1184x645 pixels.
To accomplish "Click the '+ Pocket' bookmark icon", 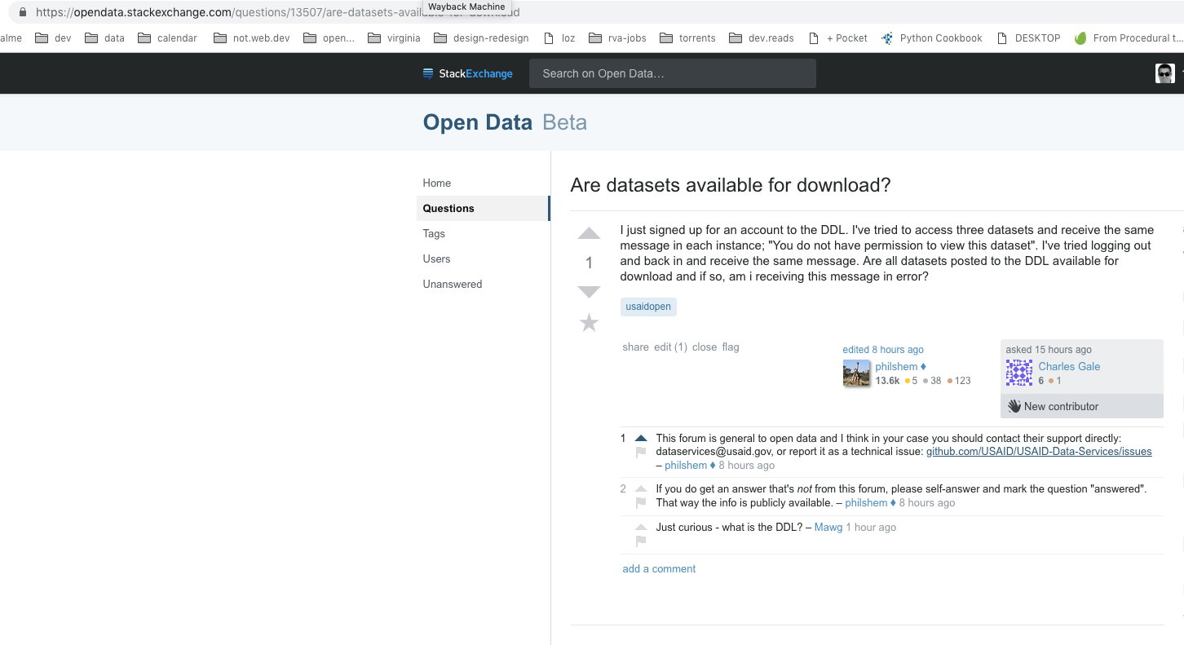I will click(x=812, y=38).
